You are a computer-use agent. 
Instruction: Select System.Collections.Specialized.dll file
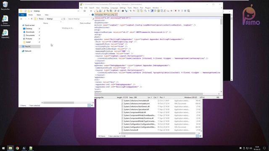tap(136, 109)
